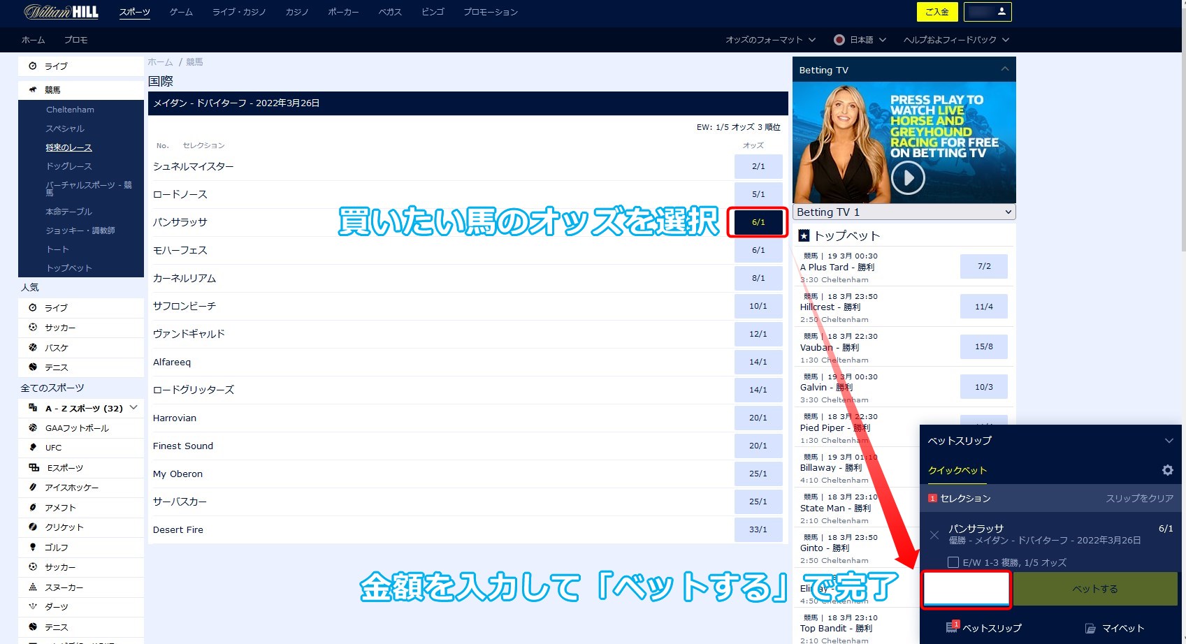Image resolution: width=1186 pixels, height=644 pixels.
Task: Open the ライブ・カジノ menu
Action: tap(239, 12)
